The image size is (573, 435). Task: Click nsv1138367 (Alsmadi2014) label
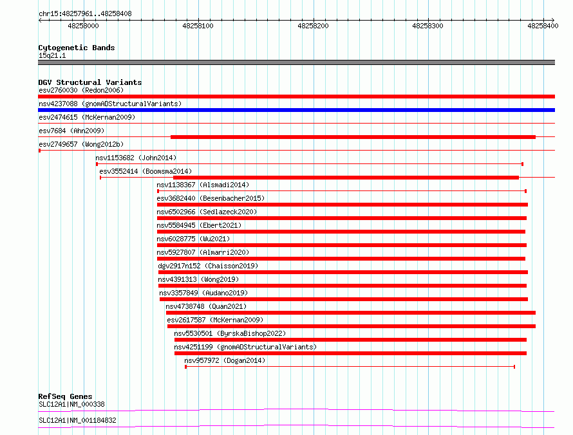point(203,185)
